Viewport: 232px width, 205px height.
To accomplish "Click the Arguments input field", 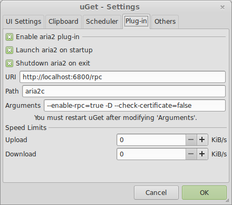I will (134, 106).
